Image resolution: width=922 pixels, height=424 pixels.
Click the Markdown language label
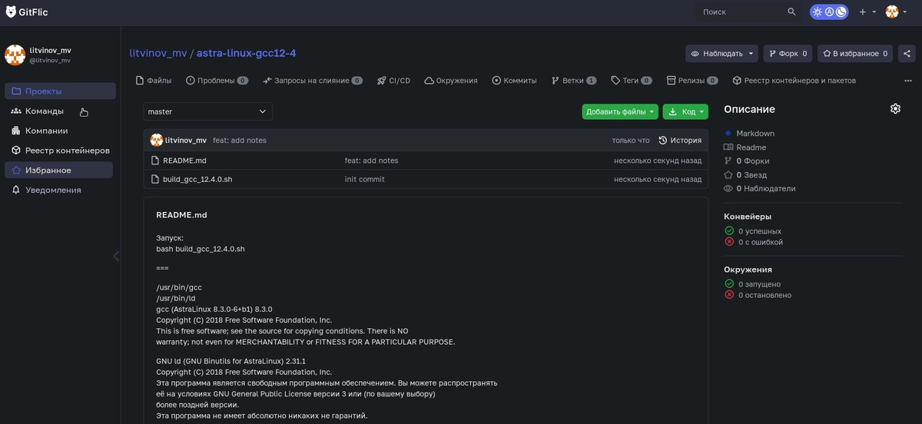coord(755,133)
